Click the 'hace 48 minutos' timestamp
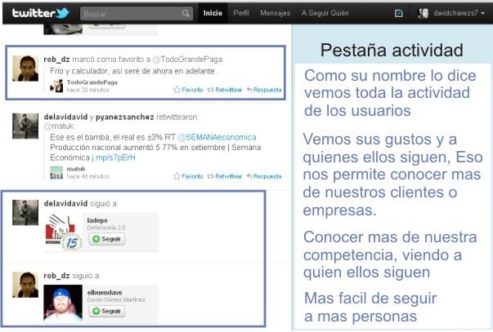Image resolution: width=493 pixels, height=332 pixels. click(x=88, y=177)
